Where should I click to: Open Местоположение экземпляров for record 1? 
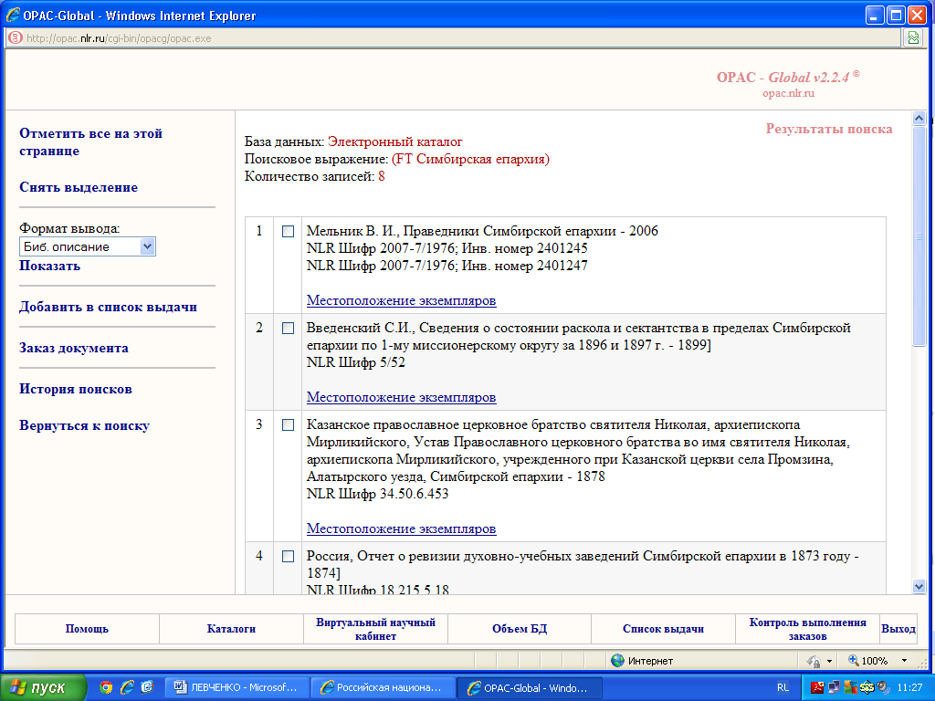click(402, 300)
